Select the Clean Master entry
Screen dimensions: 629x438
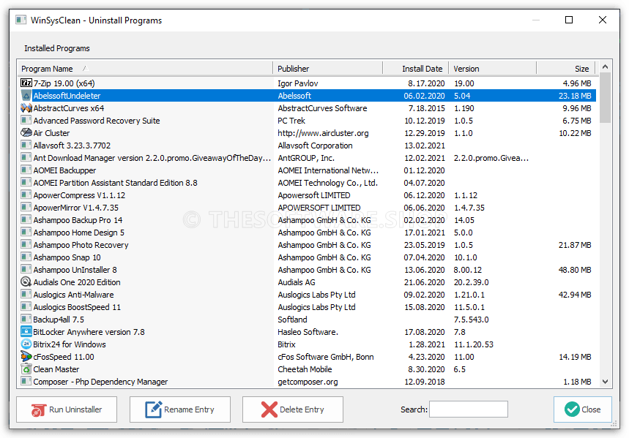pos(308,369)
